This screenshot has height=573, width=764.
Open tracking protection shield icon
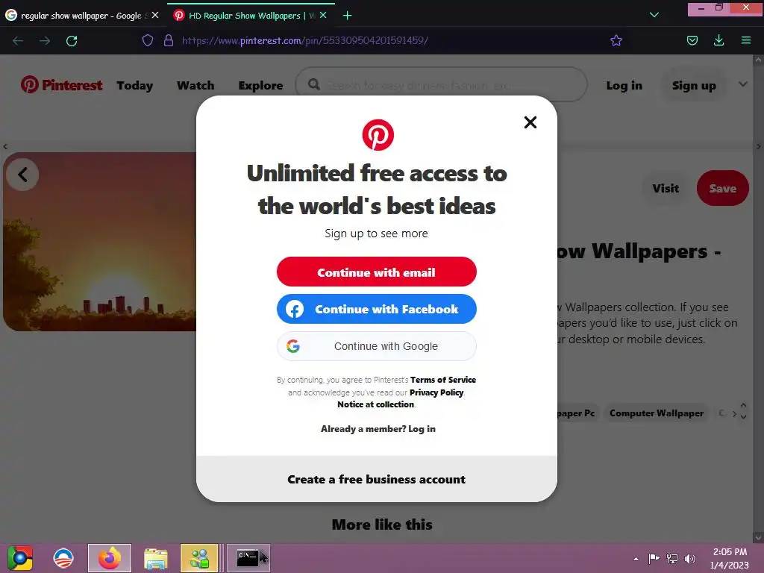point(148,40)
